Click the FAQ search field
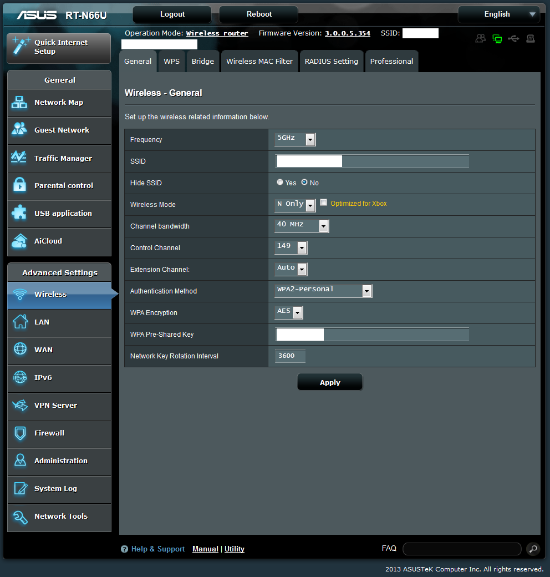This screenshot has height=577, width=550. [x=462, y=549]
